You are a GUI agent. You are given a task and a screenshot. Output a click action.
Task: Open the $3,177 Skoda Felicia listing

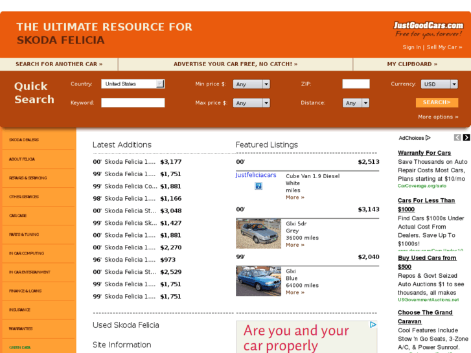click(137, 162)
